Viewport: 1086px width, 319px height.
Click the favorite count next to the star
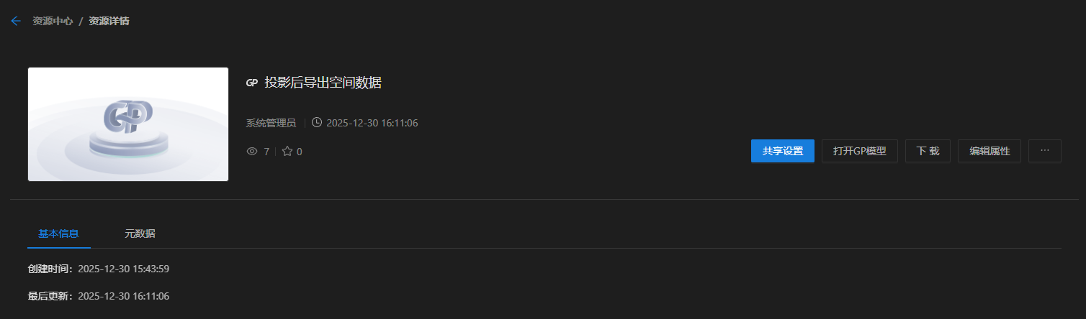click(x=300, y=152)
